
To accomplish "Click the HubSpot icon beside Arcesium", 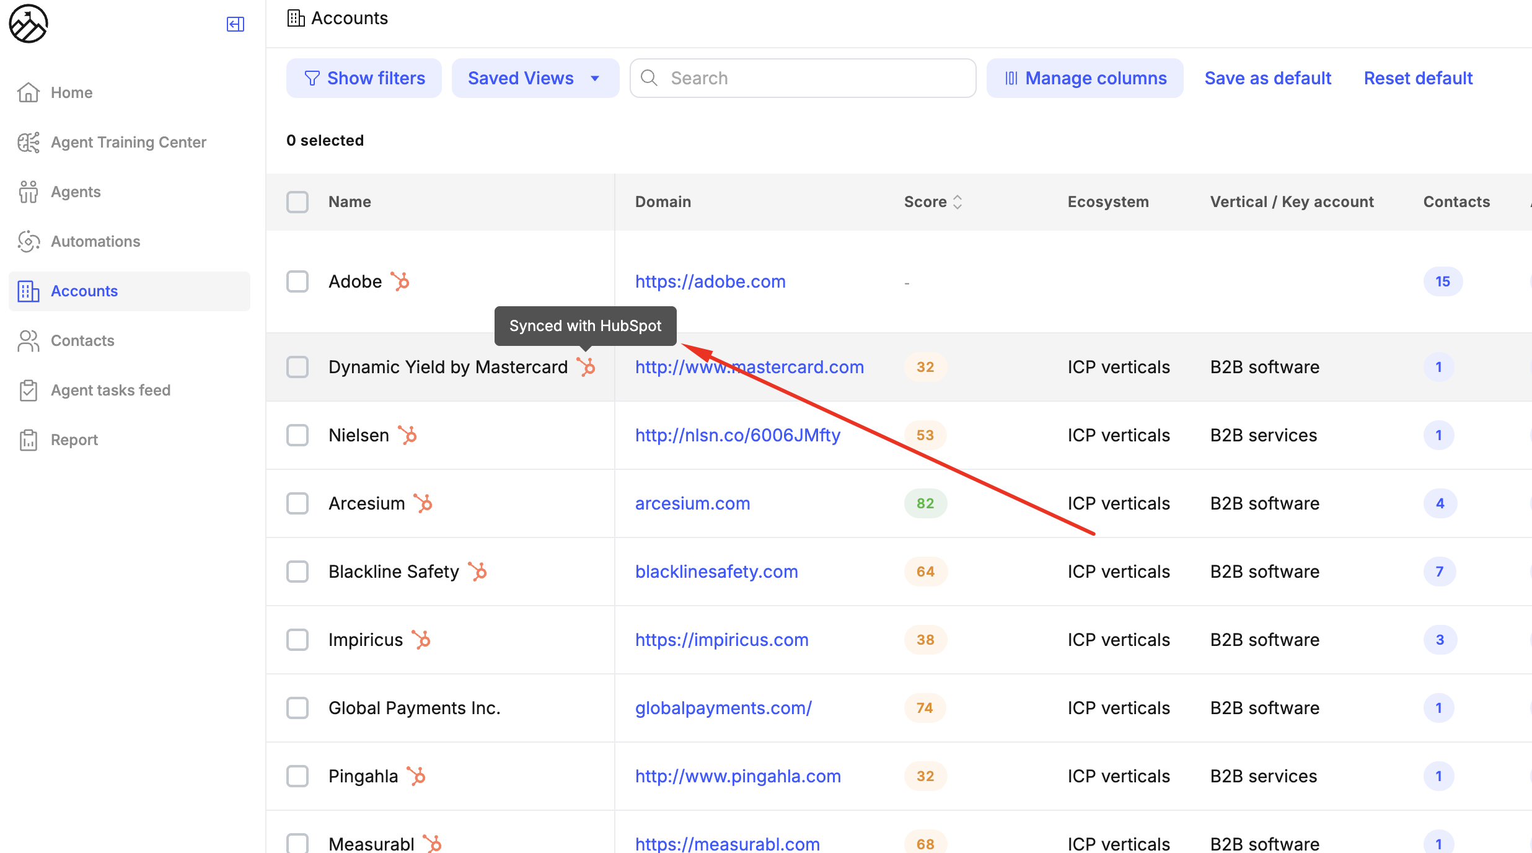I will (423, 503).
